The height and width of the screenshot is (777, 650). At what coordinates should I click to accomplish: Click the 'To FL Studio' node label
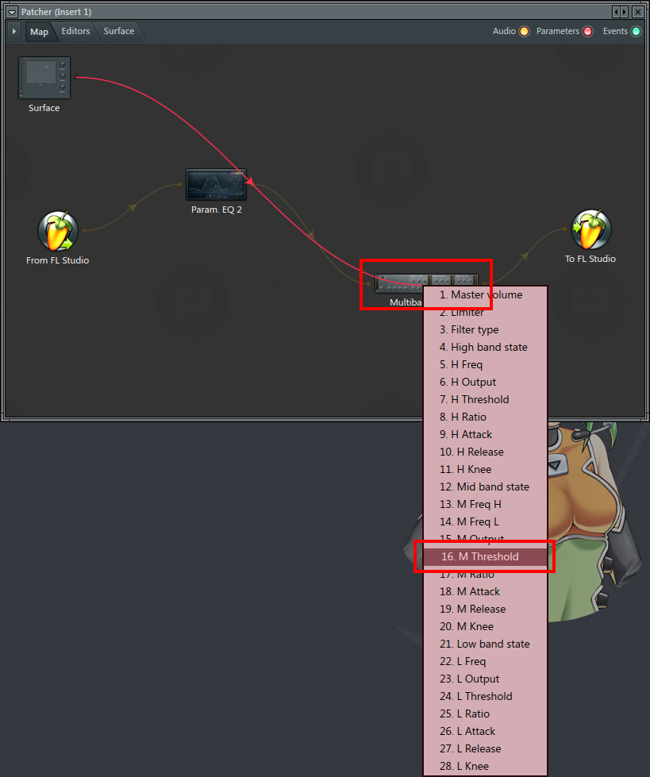click(x=590, y=260)
